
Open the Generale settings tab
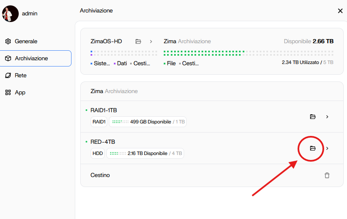pos(26,42)
